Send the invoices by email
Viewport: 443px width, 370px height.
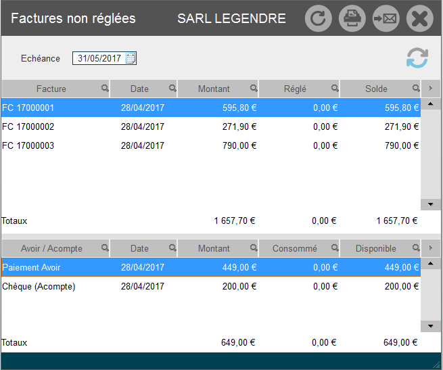(x=386, y=18)
